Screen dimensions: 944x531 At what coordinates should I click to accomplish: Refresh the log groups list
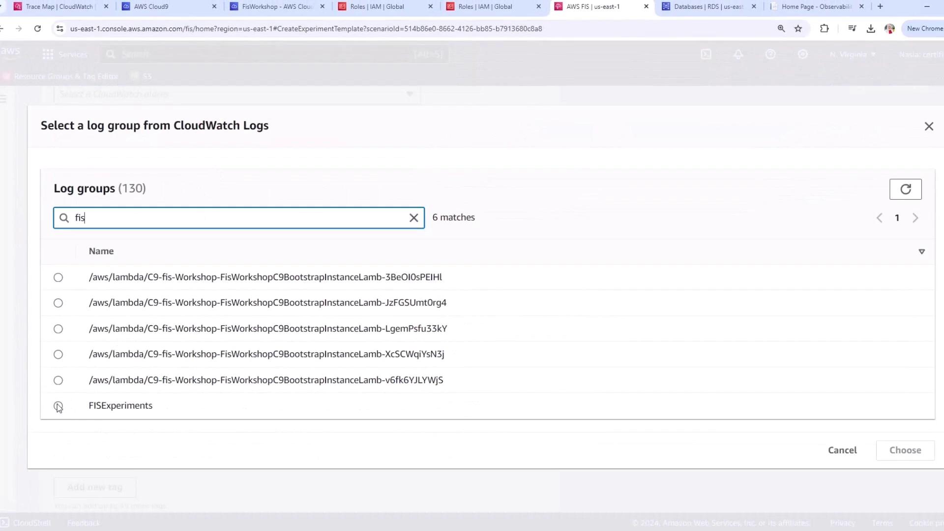[905, 189]
